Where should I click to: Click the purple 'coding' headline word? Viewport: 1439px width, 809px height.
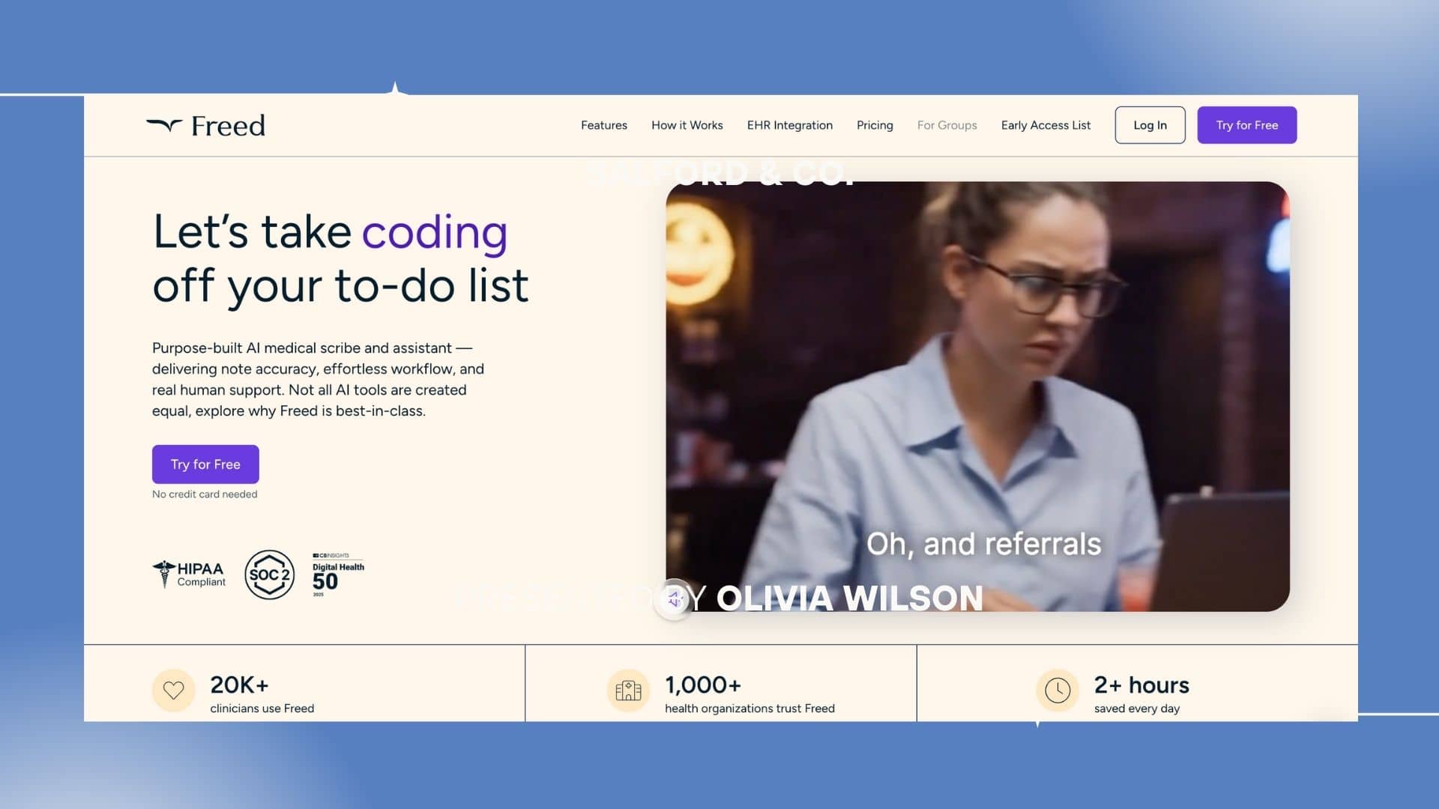[x=435, y=232]
